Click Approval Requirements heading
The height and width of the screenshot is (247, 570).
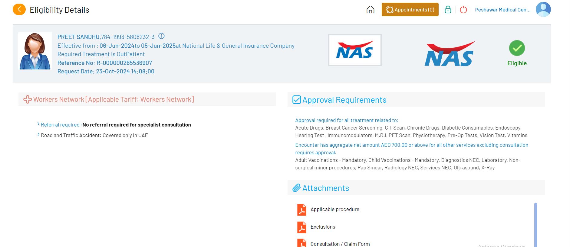344,100
